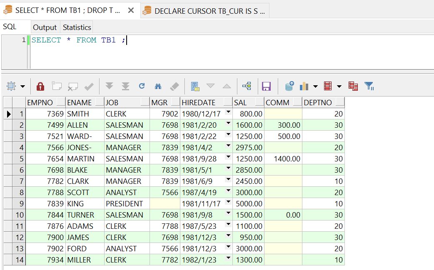Click the binoculars find icon

click(158, 87)
